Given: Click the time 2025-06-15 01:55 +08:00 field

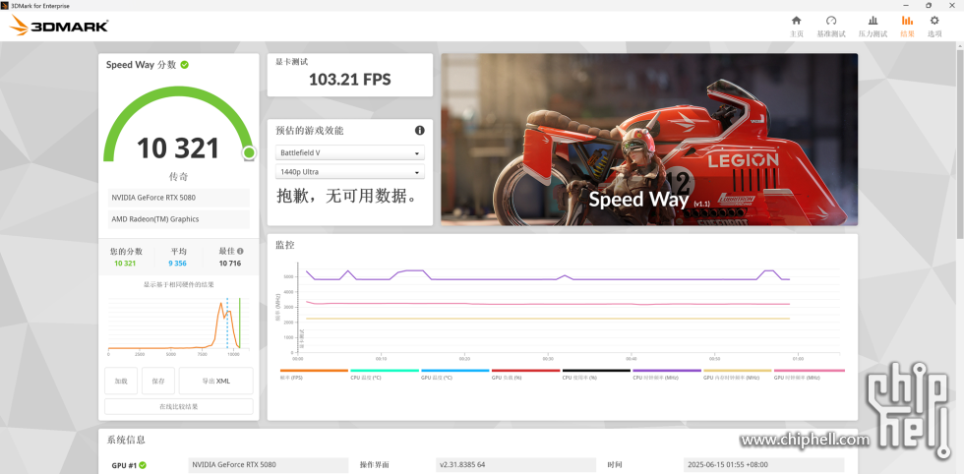Looking at the screenshot, I should (x=763, y=465).
